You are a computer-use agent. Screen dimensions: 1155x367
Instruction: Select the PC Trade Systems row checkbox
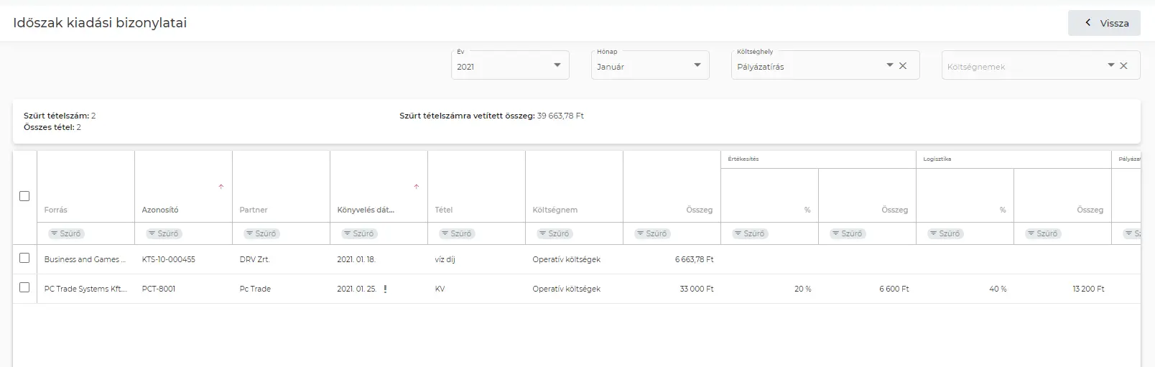(24, 288)
